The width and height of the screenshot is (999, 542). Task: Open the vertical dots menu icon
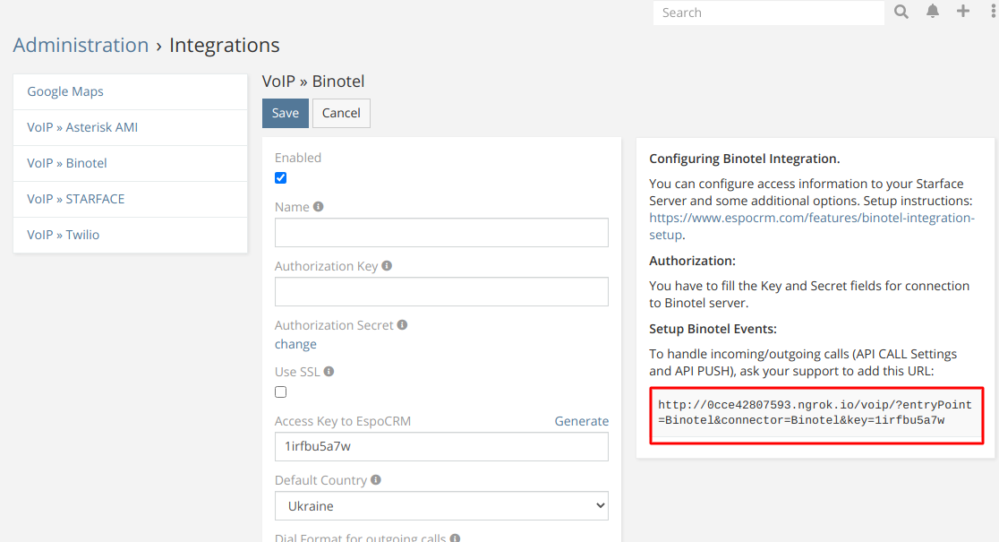pyautogui.click(x=994, y=12)
